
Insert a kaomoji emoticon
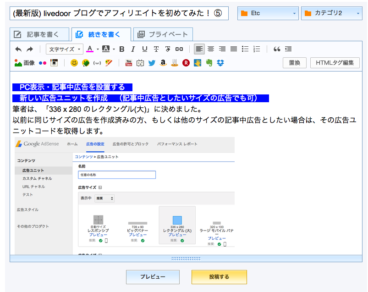(97, 63)
